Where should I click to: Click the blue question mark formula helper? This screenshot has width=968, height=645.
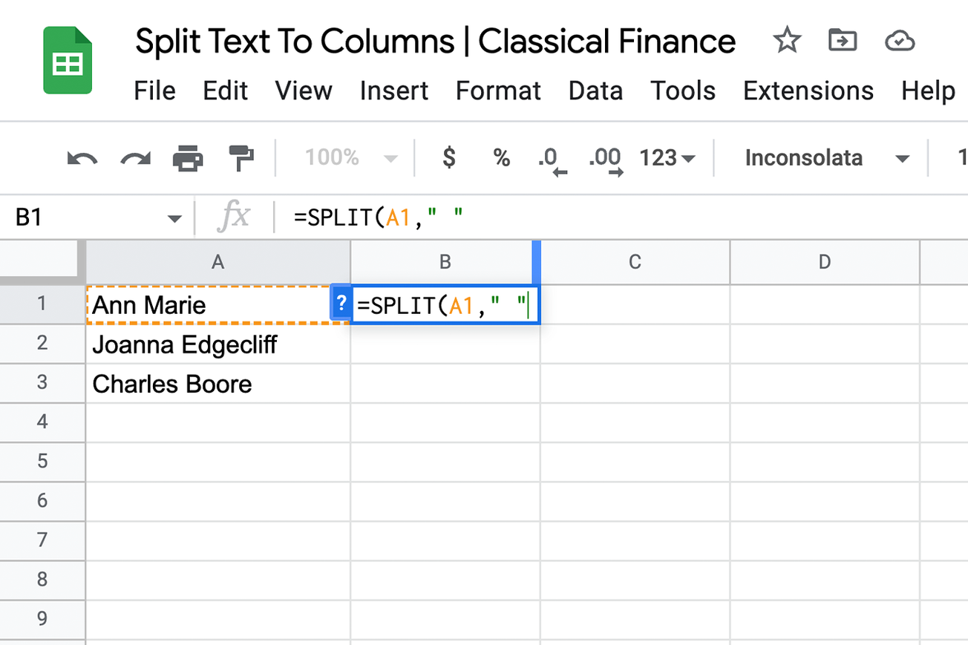click(341, 303)
